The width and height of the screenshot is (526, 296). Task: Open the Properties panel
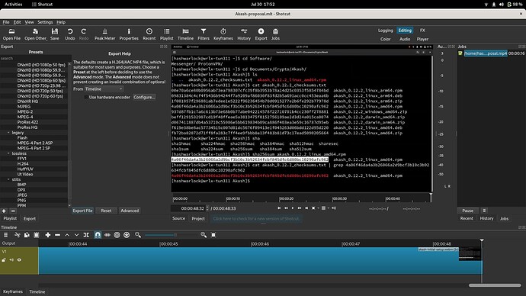pyautogui.click(x=129, y=34)
